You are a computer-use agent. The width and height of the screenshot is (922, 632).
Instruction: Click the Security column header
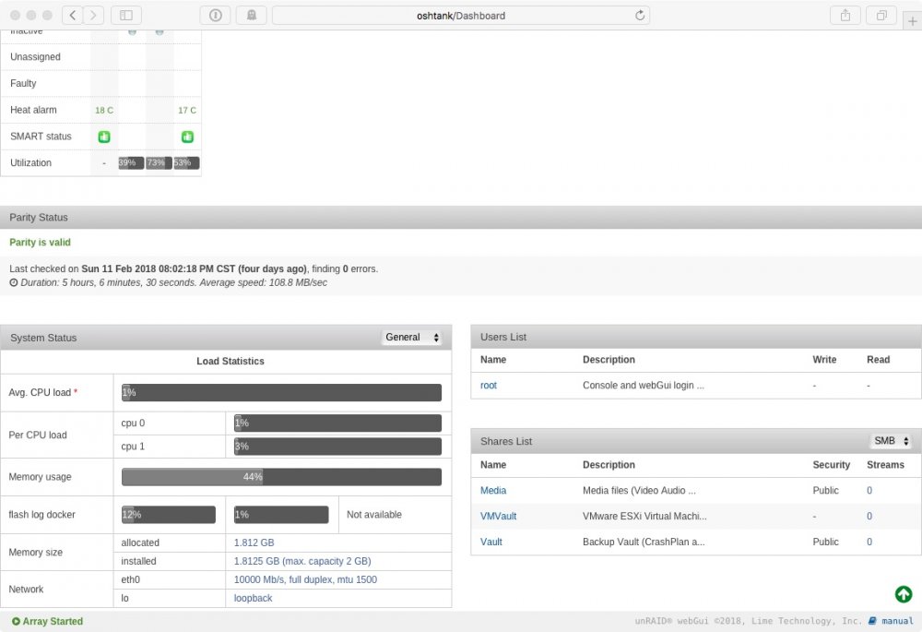832,465
